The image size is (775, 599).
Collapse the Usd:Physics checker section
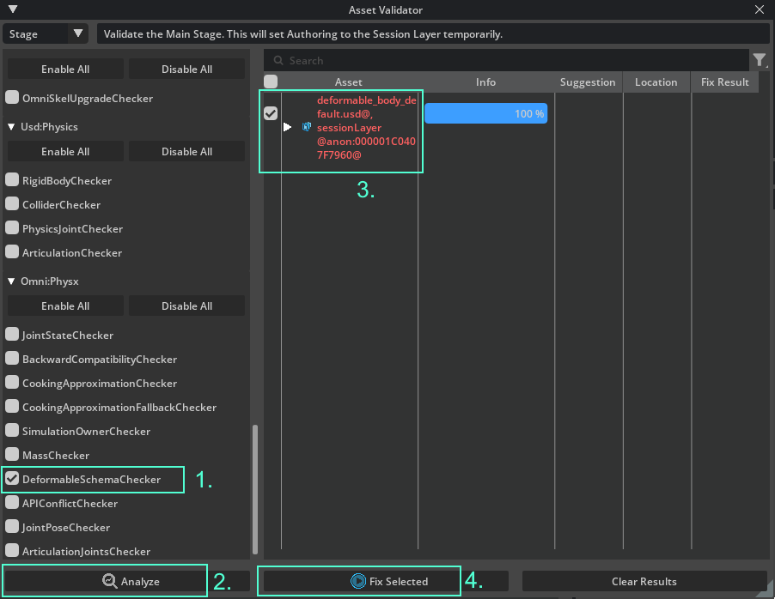tap(10, 127)
